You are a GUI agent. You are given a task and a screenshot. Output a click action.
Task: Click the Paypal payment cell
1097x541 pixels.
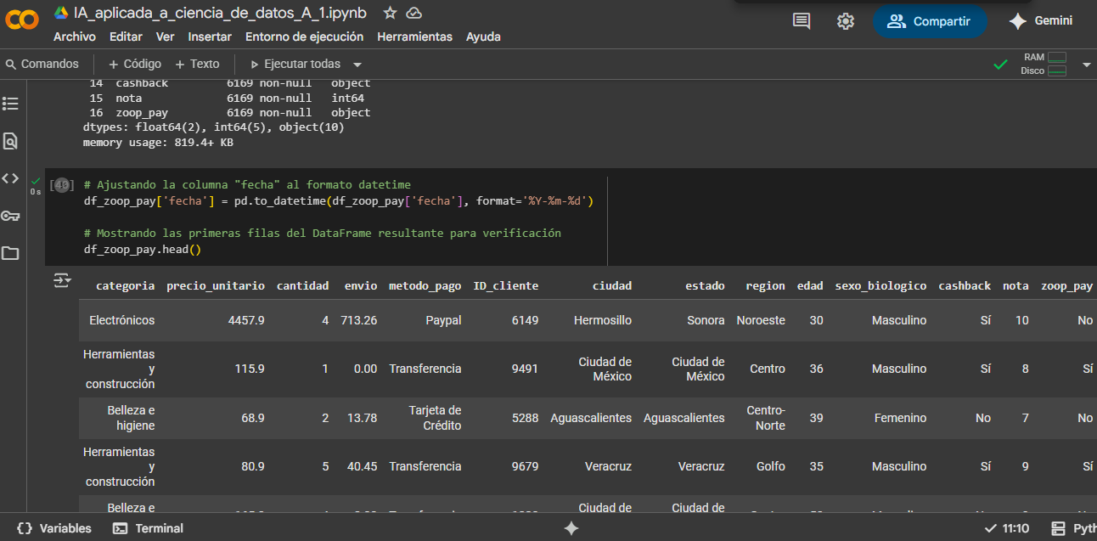coord(443,320)
